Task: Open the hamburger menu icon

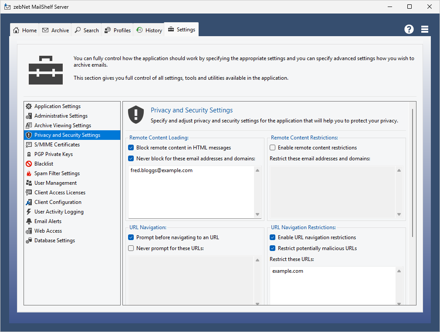Action: pos(425,29)
